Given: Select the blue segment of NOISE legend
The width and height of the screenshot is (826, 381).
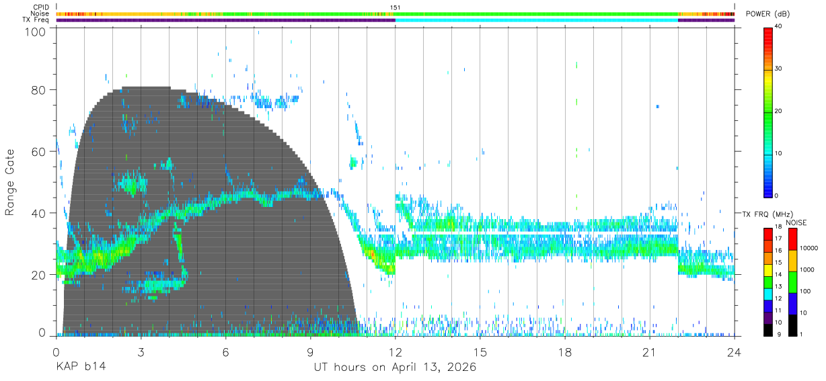Looking at the screenshot, I should click(x=792, y=302).
